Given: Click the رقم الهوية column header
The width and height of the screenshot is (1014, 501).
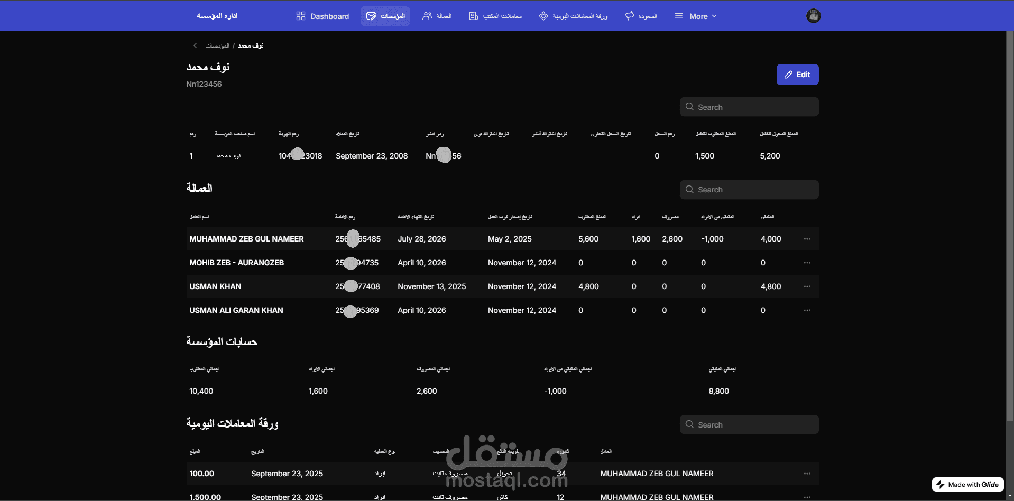Looking at the screenshot, I should pyautogui.click(x=289, y=134).
